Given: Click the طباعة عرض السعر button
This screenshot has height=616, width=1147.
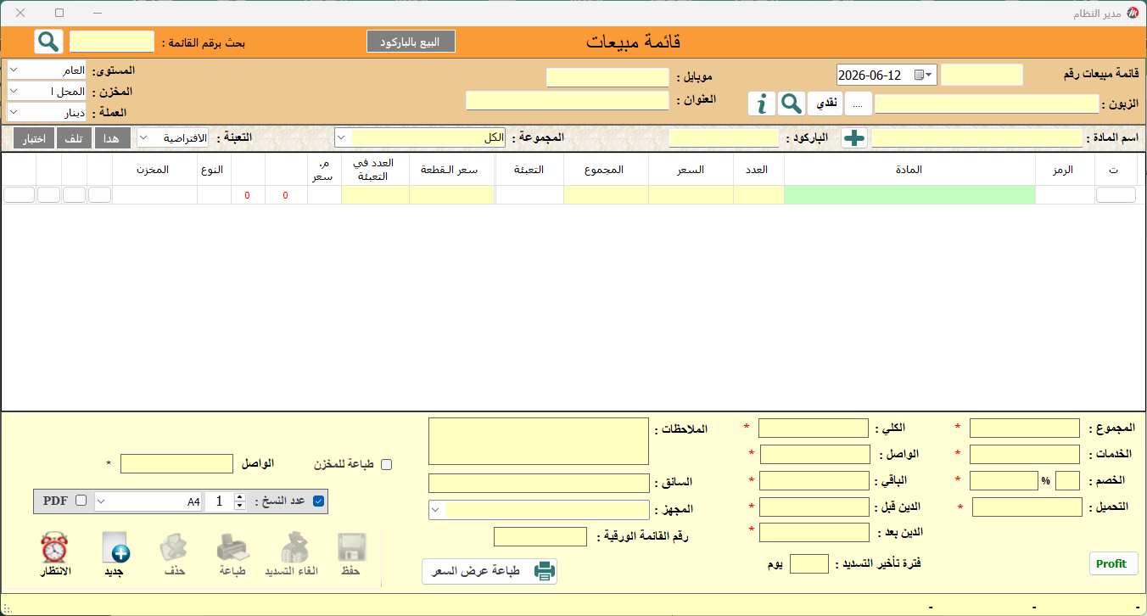Looking at the screenshot, I should (490, 571).
